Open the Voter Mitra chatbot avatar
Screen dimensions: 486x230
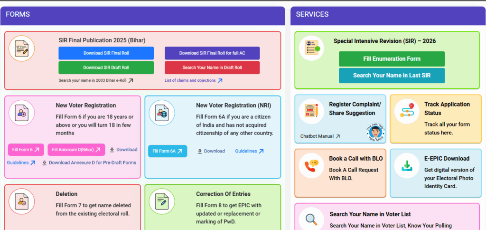[375, 133]
